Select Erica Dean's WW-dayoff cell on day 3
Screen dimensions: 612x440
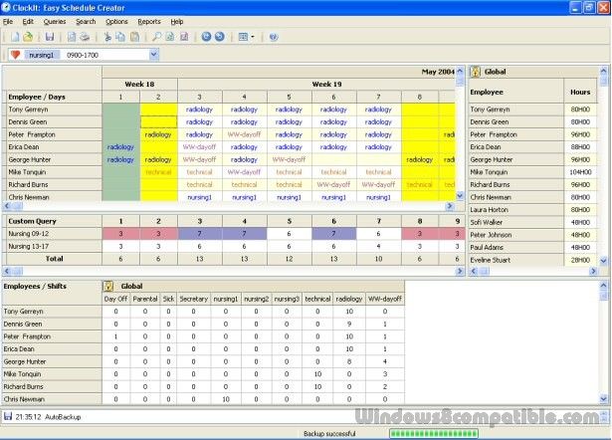[x=199, y=146]
